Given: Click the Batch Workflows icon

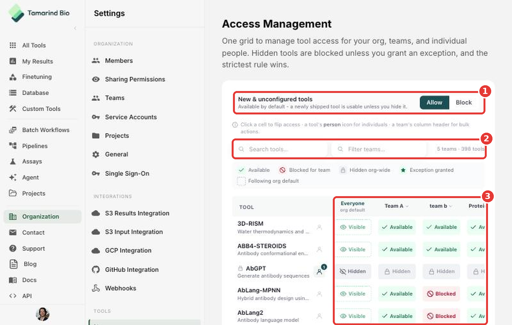Looking at the screenshot, I should coord(13,130).
